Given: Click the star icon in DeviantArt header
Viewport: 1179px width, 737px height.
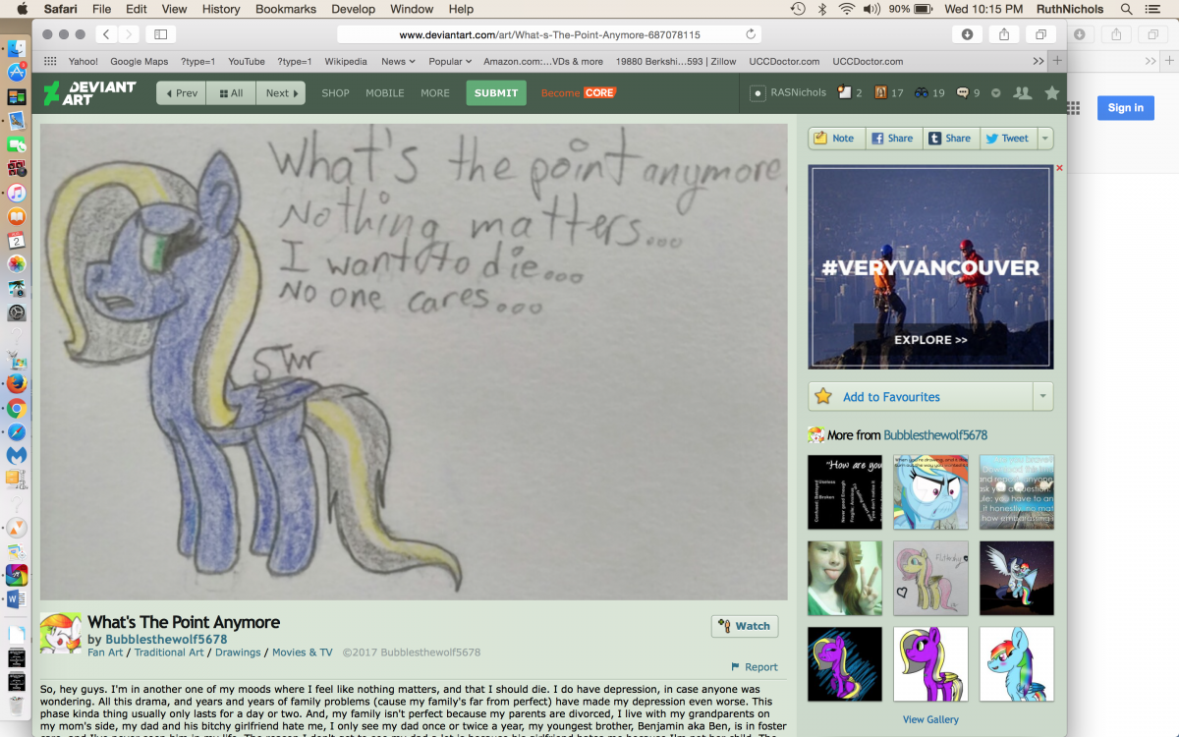Looking at the screenshot, I should click(x=1051, y=93).
